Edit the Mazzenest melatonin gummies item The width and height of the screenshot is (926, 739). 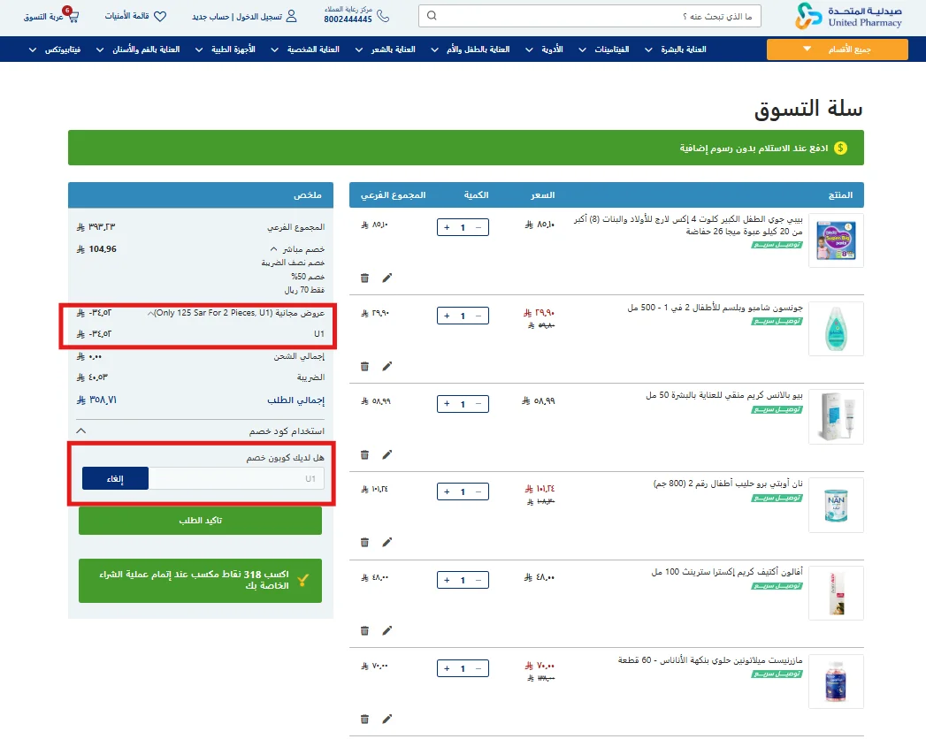tap(386, 719)
